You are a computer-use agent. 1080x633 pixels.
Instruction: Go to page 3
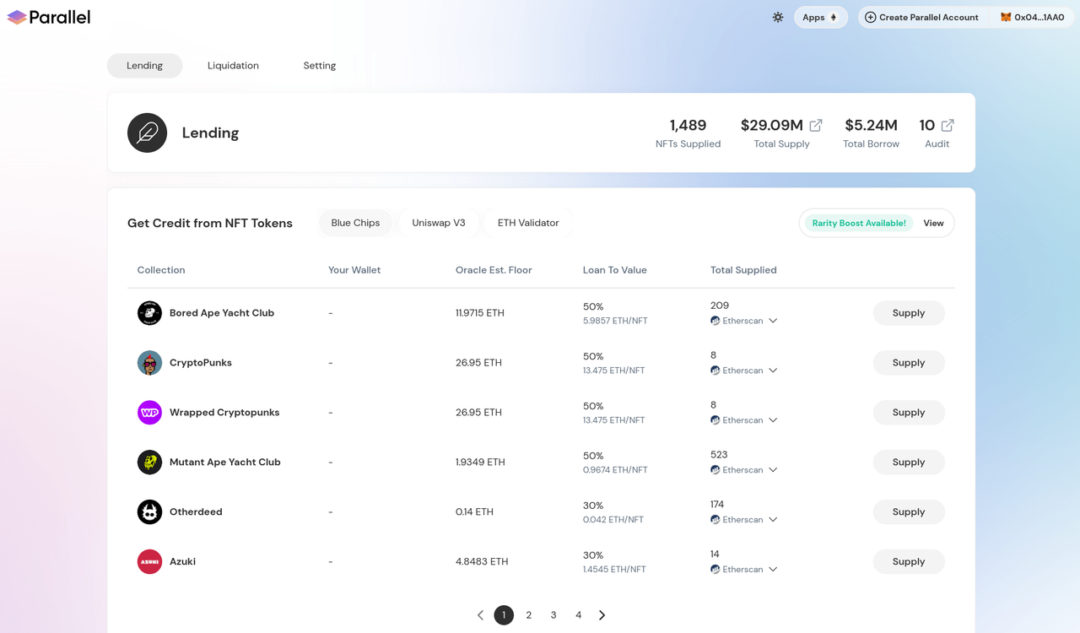pos(553,615)
